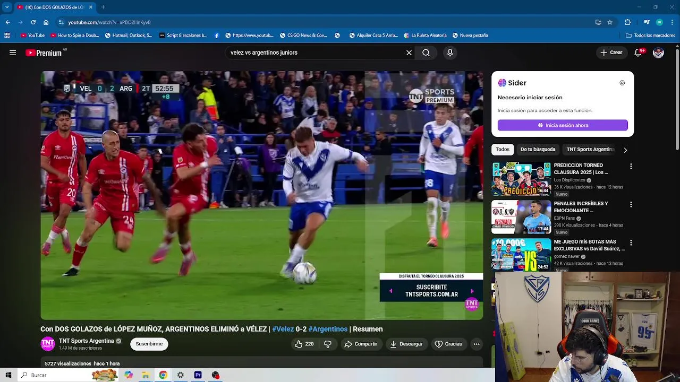The width and height of the screenshot is (680, 382).
Task: Click the address bar URL
Action: 109,22
